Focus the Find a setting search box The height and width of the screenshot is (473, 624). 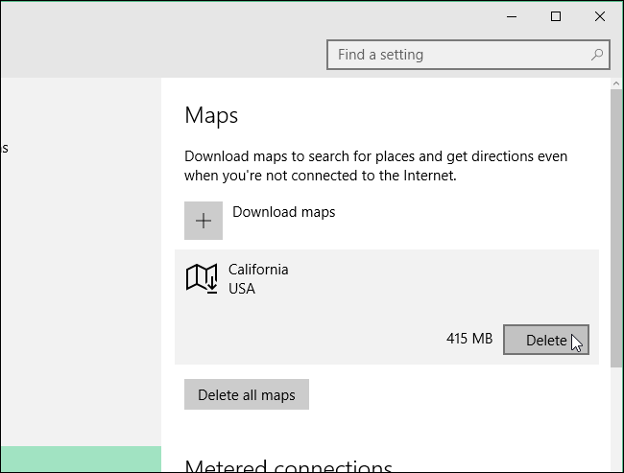(x=468, y=55)
